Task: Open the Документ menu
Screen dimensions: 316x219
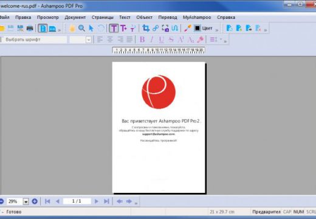Action: 75,17
